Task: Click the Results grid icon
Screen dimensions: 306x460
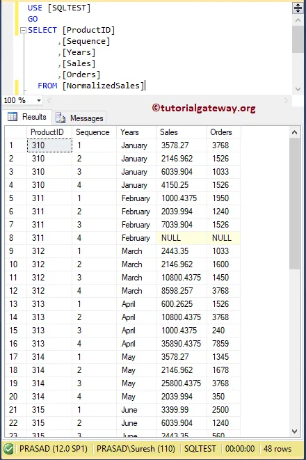Action: [x=13, y=117]
